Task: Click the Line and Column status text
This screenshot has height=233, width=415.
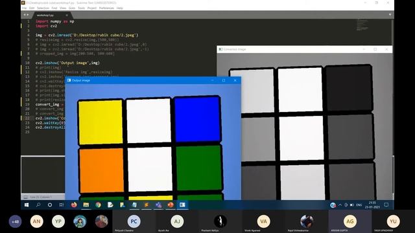Action: 41,197
